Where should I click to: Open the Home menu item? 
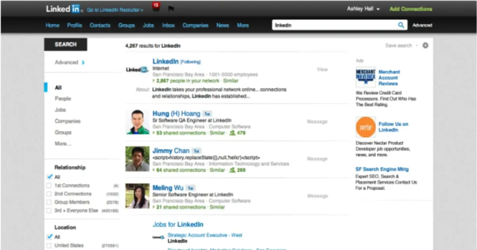pyautogui.click(x=52, y=25)
